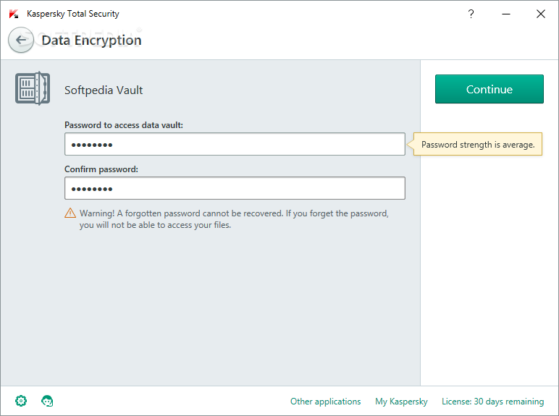Focus the vault access password field
The height and width of the screenshot is (416, 559).
[x=235, y=144]
